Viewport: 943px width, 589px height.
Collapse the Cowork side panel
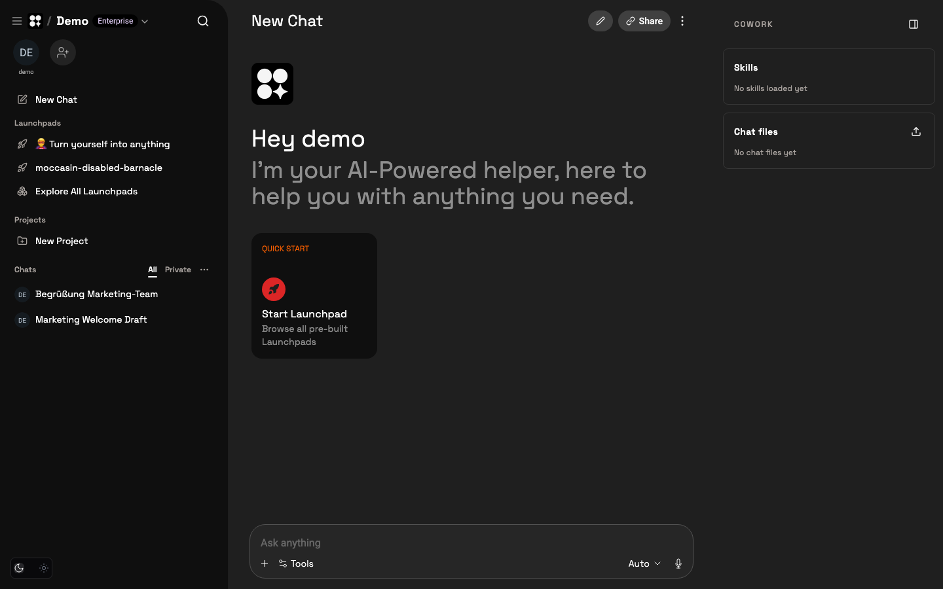(914, 24)
